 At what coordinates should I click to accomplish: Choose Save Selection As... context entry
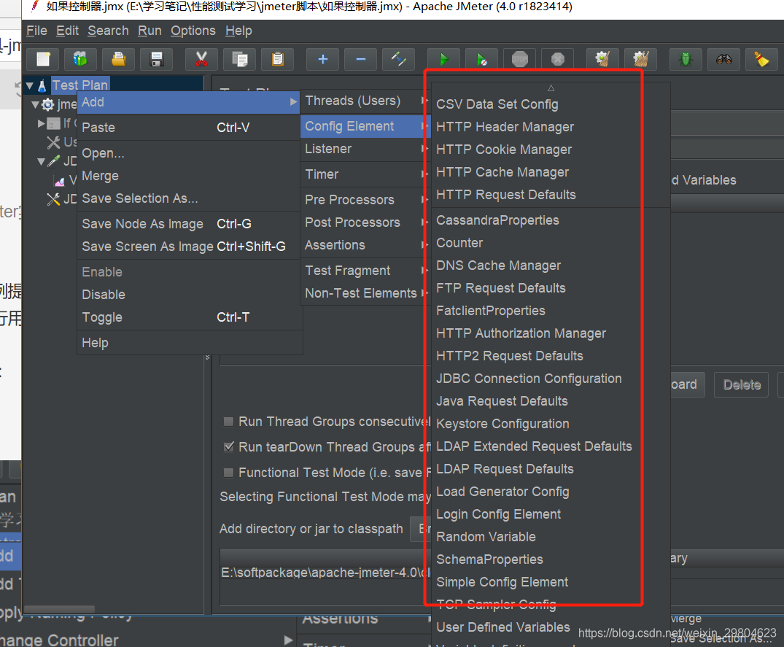pos(189,198)
